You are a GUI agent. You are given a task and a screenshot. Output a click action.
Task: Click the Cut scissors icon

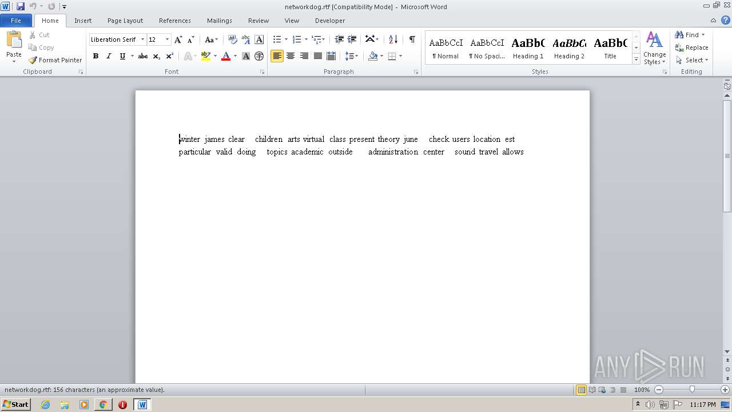(33, 35)
